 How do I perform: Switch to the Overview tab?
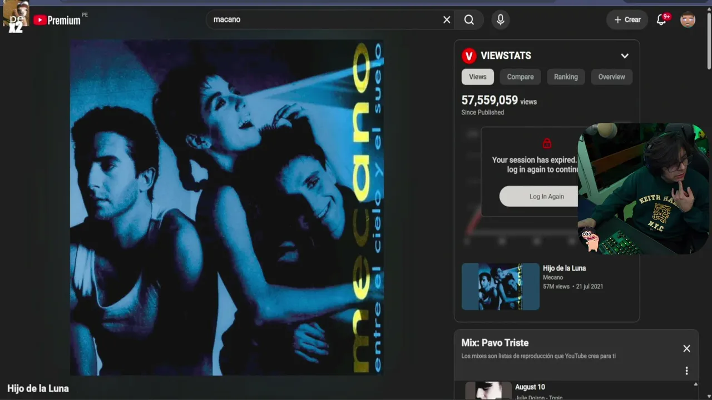[611, 77]
